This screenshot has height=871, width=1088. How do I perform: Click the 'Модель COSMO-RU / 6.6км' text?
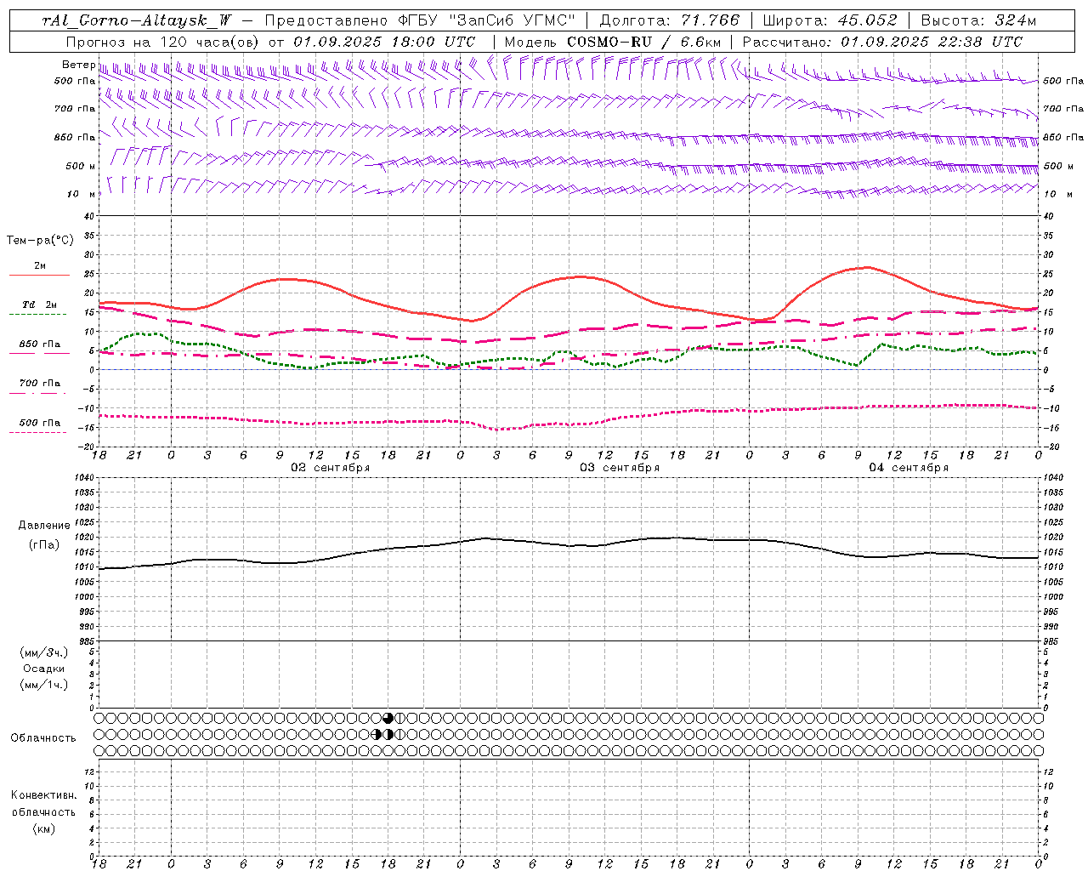pos(612,42)
